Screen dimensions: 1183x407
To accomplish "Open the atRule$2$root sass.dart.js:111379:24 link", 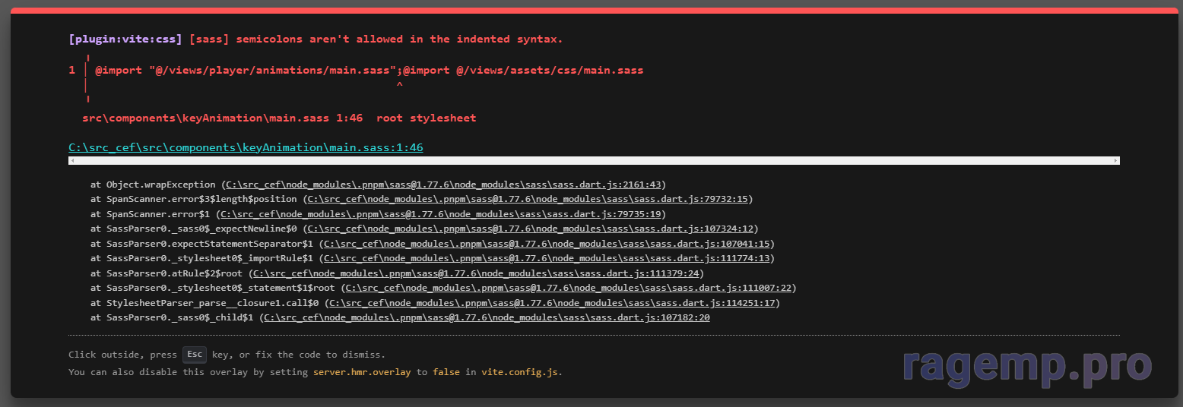I will 476,273.
